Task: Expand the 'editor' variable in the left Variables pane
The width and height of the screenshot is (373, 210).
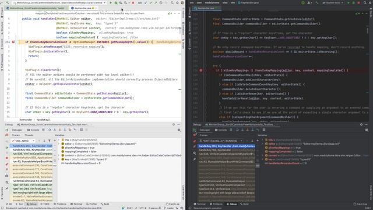Action: pyautogui.click(x=59, y=144)
